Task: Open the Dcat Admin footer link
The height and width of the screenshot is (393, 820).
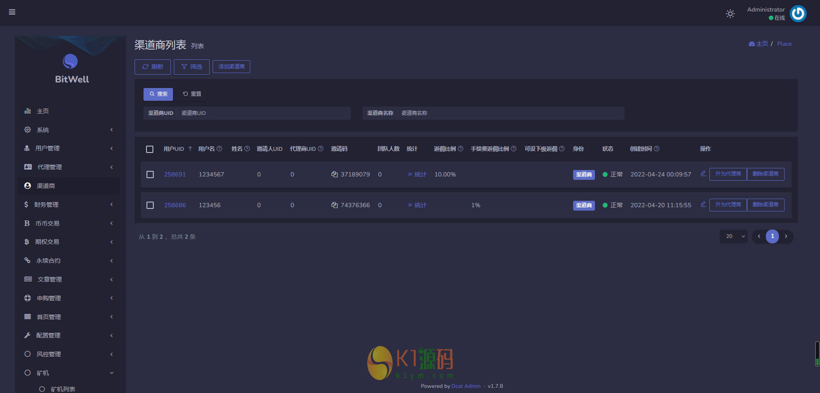Action: click(466, 386)
